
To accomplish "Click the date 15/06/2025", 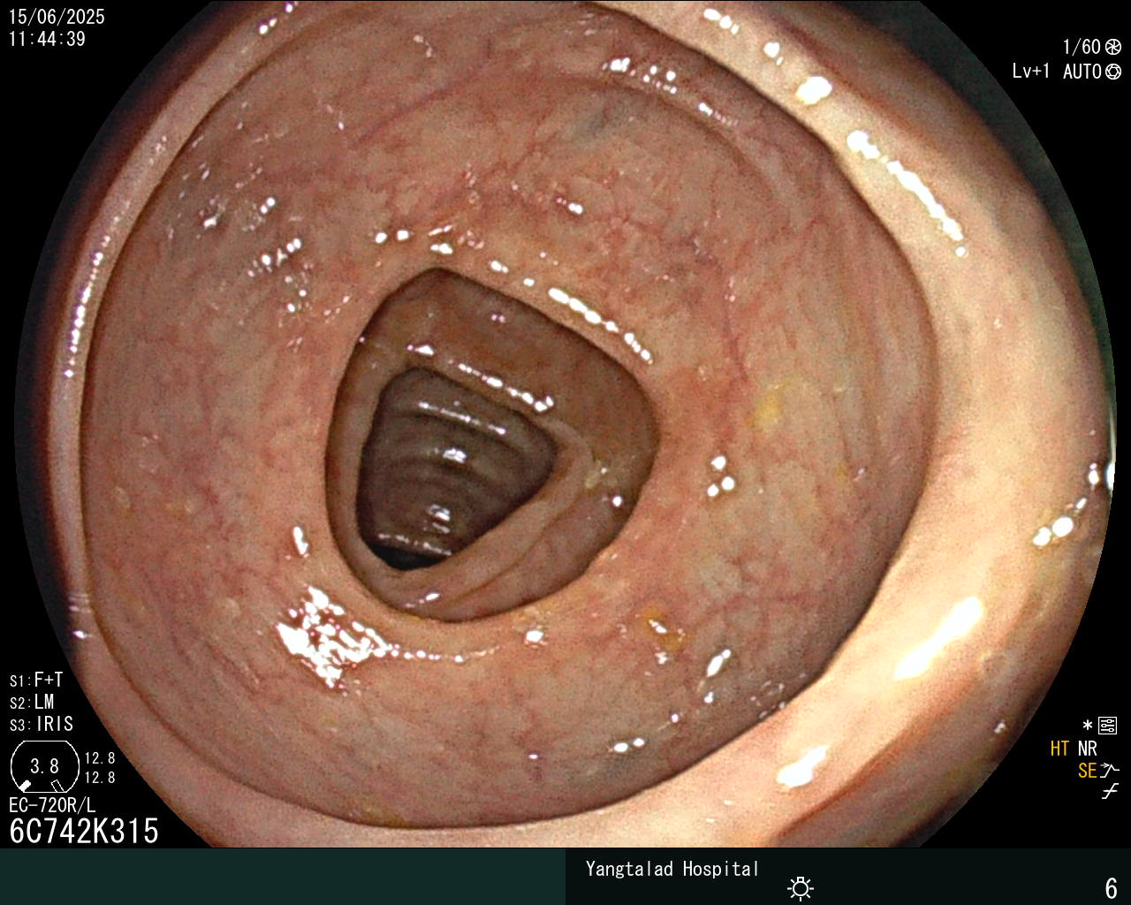I will [57, 17].
